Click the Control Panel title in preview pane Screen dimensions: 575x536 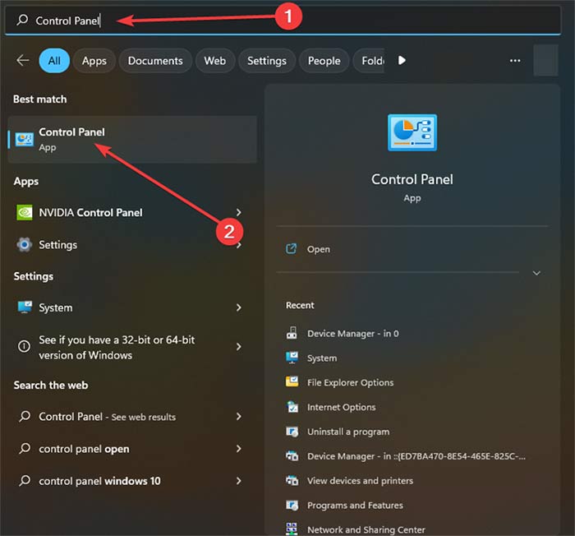(412, 179)
